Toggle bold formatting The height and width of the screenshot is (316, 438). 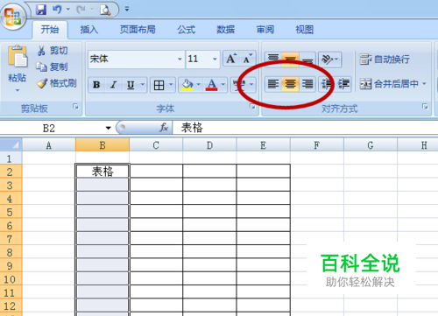pos(96,85)
